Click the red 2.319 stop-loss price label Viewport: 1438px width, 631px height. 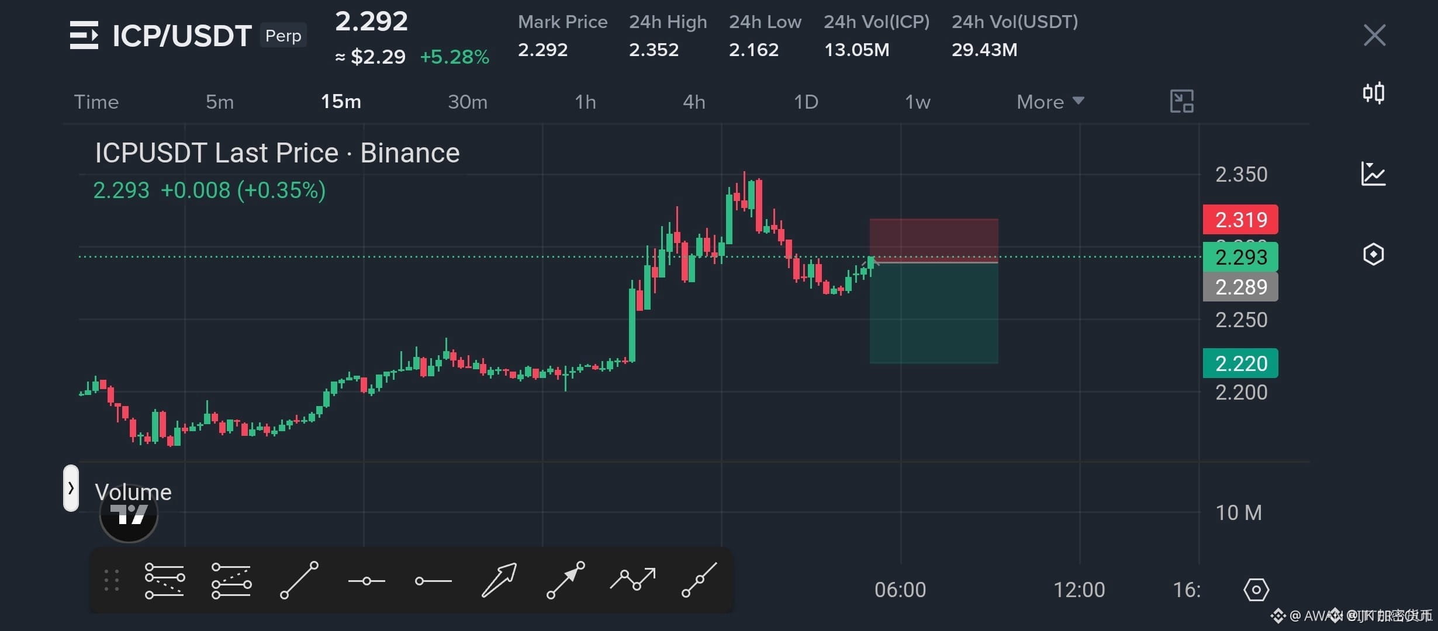click(x=1240, y=220)
